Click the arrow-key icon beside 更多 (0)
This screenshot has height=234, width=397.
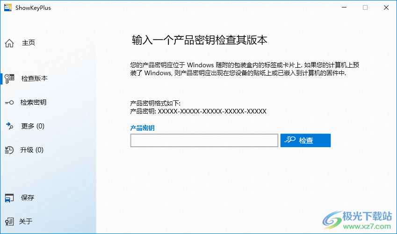click(x=9, y=126)
